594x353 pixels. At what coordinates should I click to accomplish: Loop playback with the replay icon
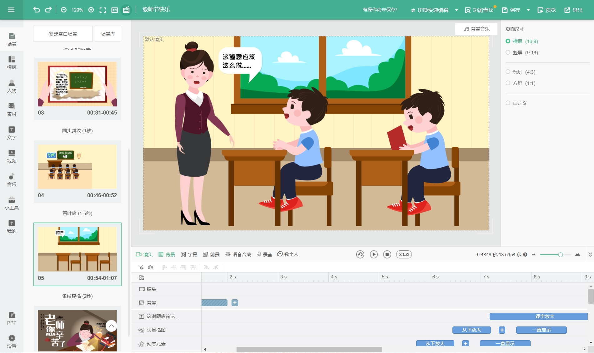click(360, 254)
